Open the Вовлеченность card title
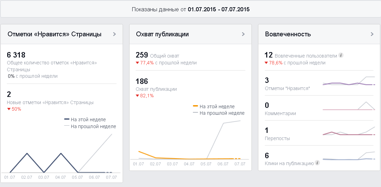381x187 pixels. click(x=288, y=34)
